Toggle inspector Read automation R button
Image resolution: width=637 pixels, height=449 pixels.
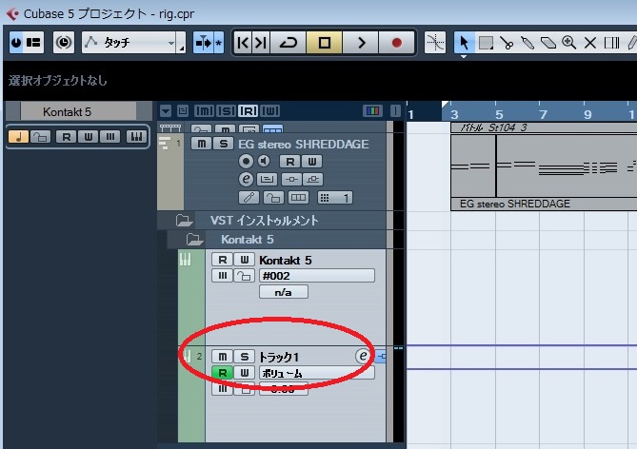click(x=67, y=136)
